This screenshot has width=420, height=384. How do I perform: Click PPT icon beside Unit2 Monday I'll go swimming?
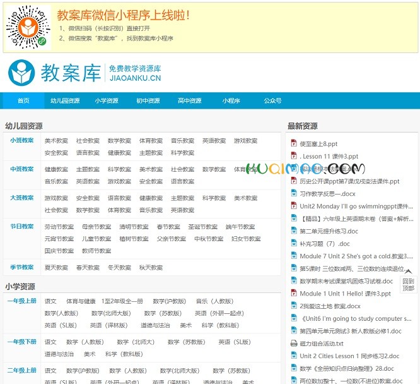(294, 205)
